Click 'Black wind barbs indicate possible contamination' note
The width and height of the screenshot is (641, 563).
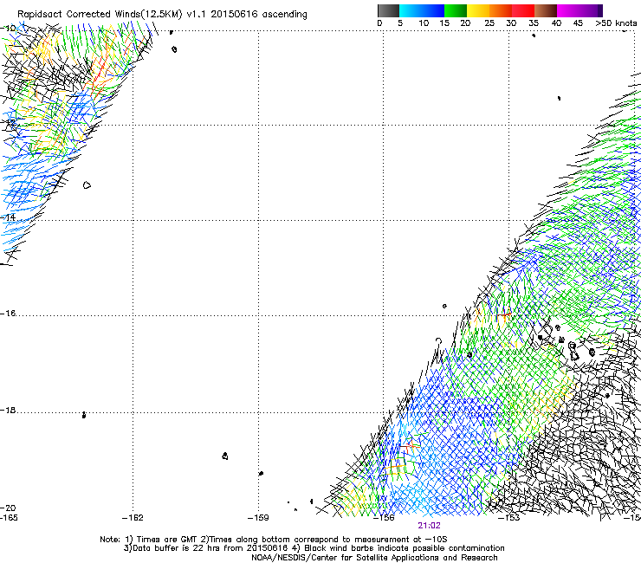[405, 548]
